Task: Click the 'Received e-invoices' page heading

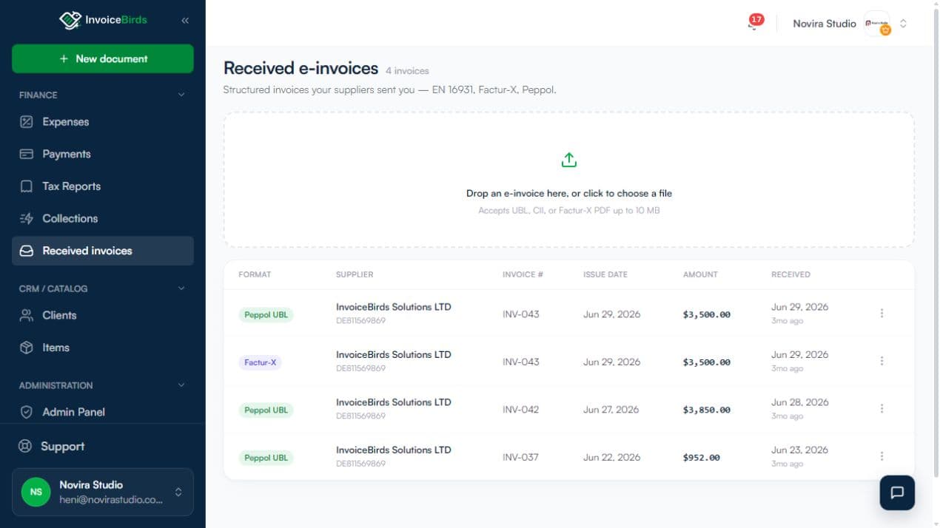Action: pos(301,68)
